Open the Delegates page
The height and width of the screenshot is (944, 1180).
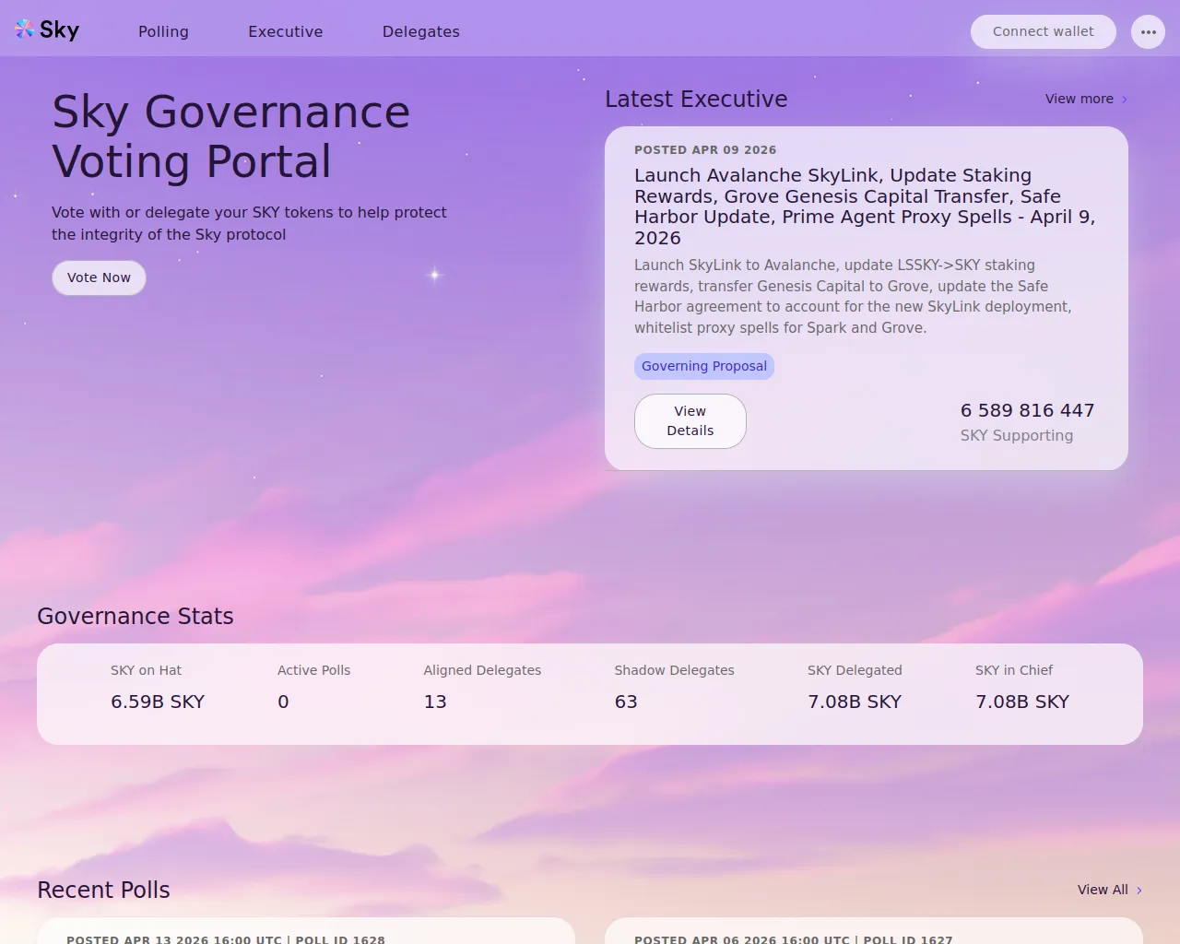click(421, 31)
